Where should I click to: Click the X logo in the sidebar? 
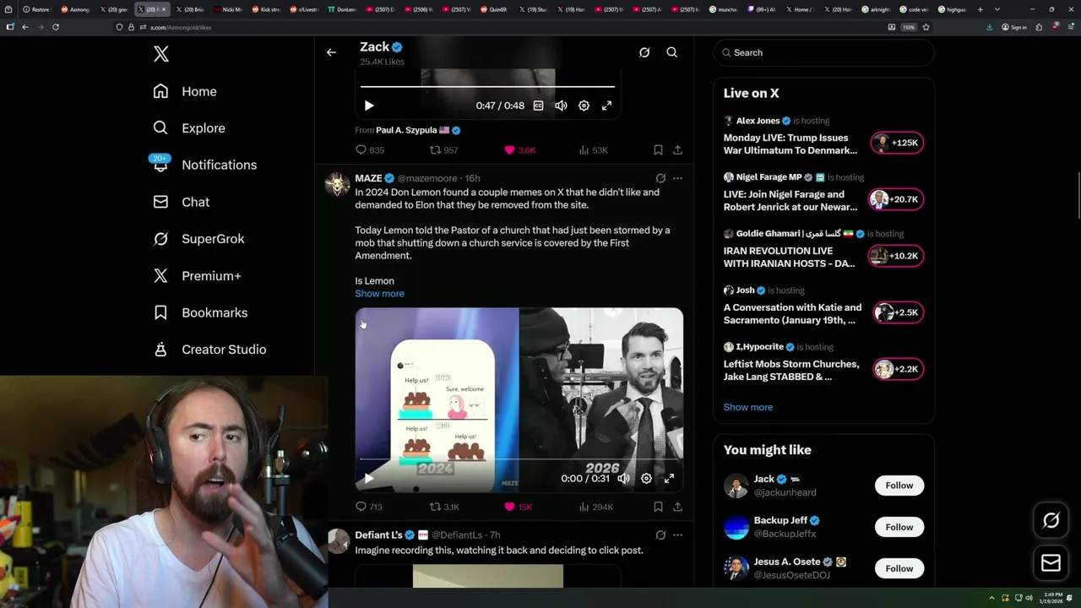(x=161, y=54)
